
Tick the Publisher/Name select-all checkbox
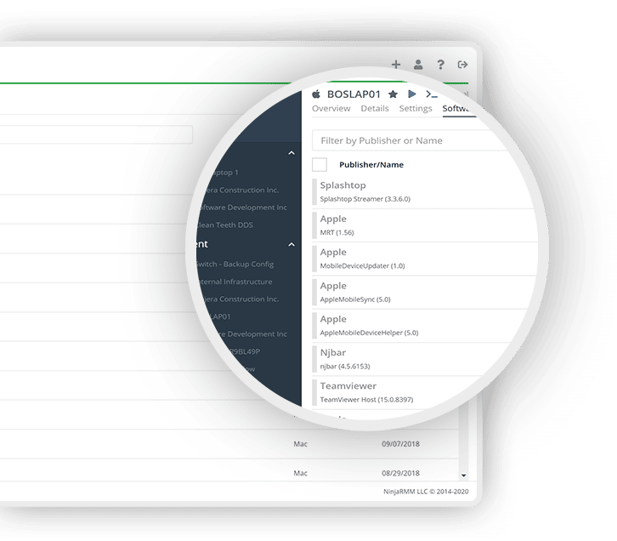point(320,164)
